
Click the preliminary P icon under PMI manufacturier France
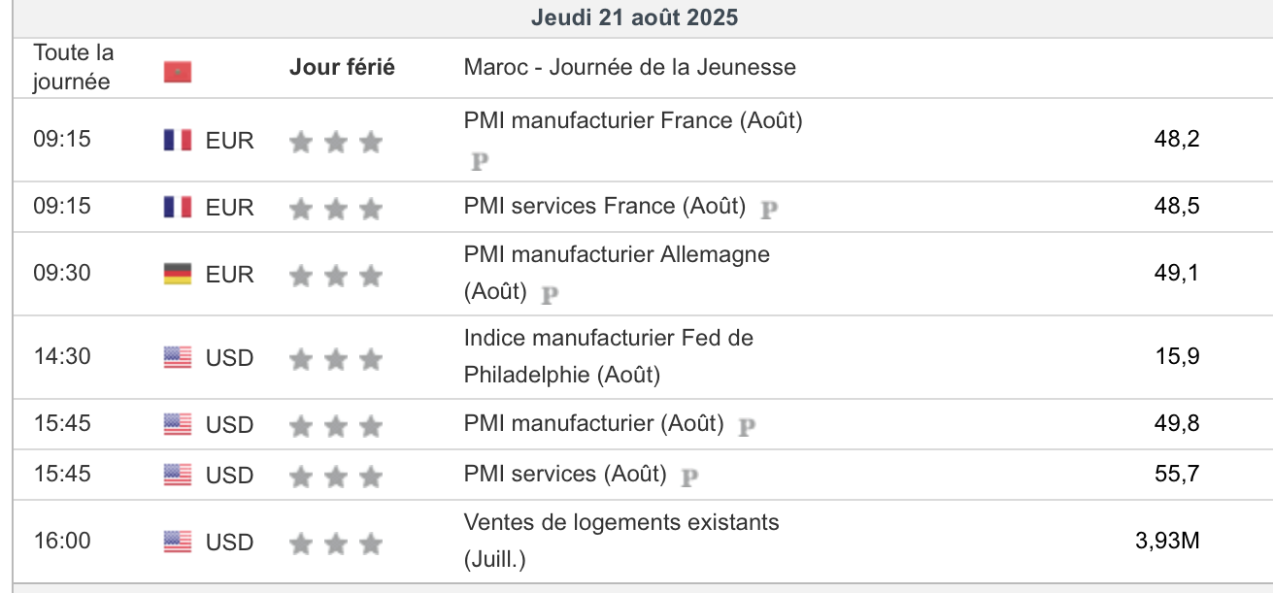click(x=479, y=162)
